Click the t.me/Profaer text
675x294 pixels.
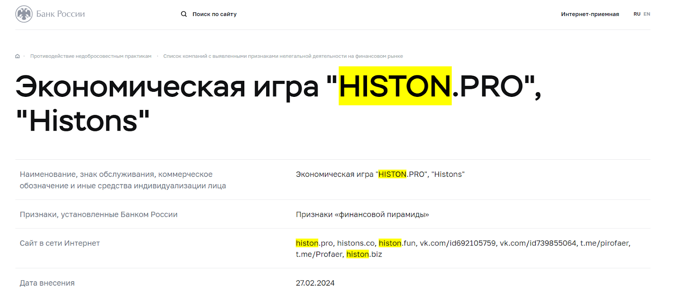319,254
